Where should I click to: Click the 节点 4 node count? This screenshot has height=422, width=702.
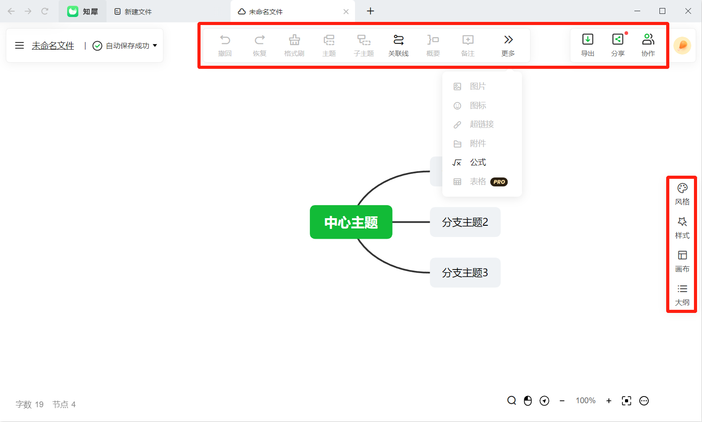point(64,404)
